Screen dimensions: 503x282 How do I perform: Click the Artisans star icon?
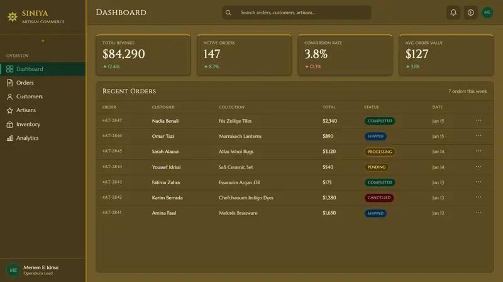9,110
